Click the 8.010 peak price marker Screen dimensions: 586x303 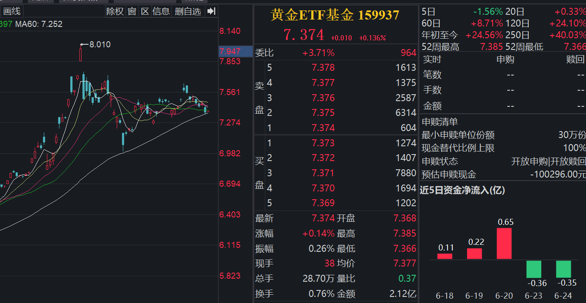pyautogui.click(x=99, y=44)
